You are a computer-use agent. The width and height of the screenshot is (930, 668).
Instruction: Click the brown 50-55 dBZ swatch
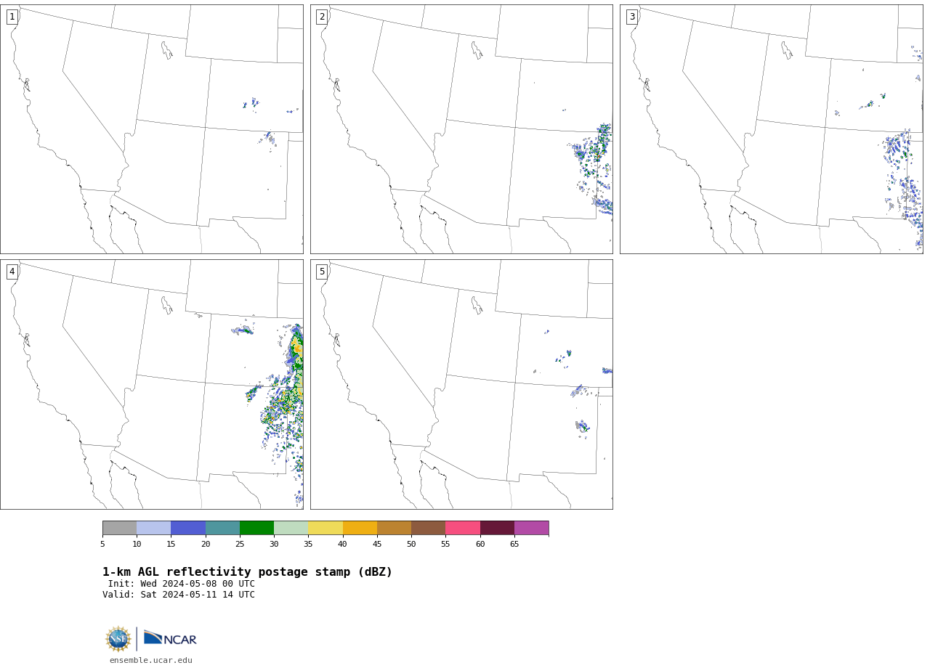[x=429, y=528]
